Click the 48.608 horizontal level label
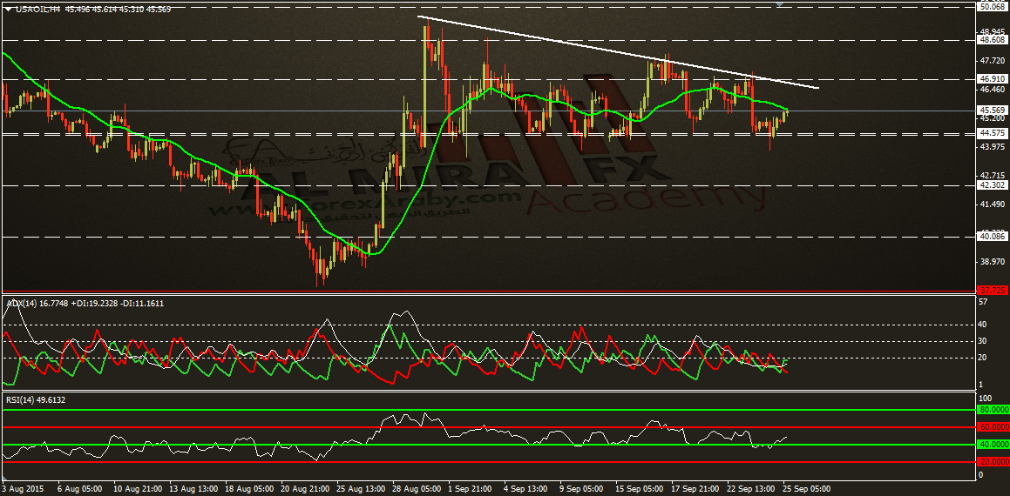 pyautogui.click(x=992, y=40)
